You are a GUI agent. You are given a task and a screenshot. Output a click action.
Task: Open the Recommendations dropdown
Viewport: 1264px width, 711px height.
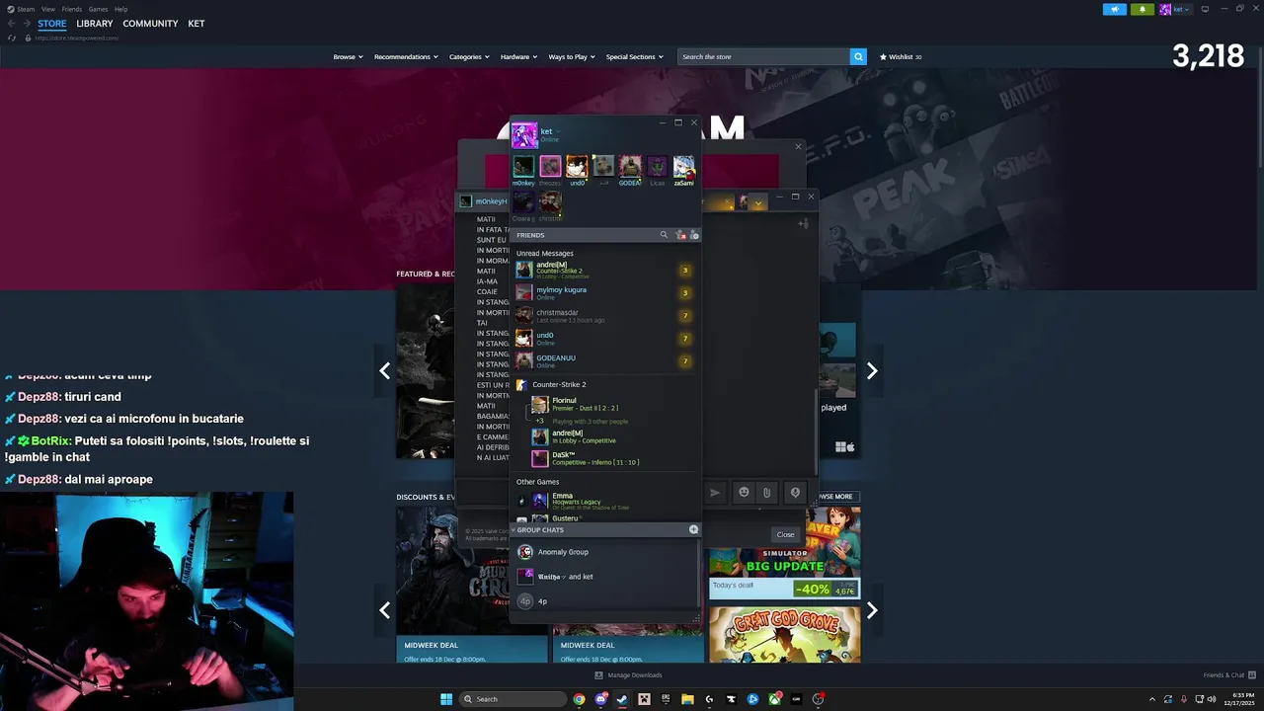click(406, 56)
